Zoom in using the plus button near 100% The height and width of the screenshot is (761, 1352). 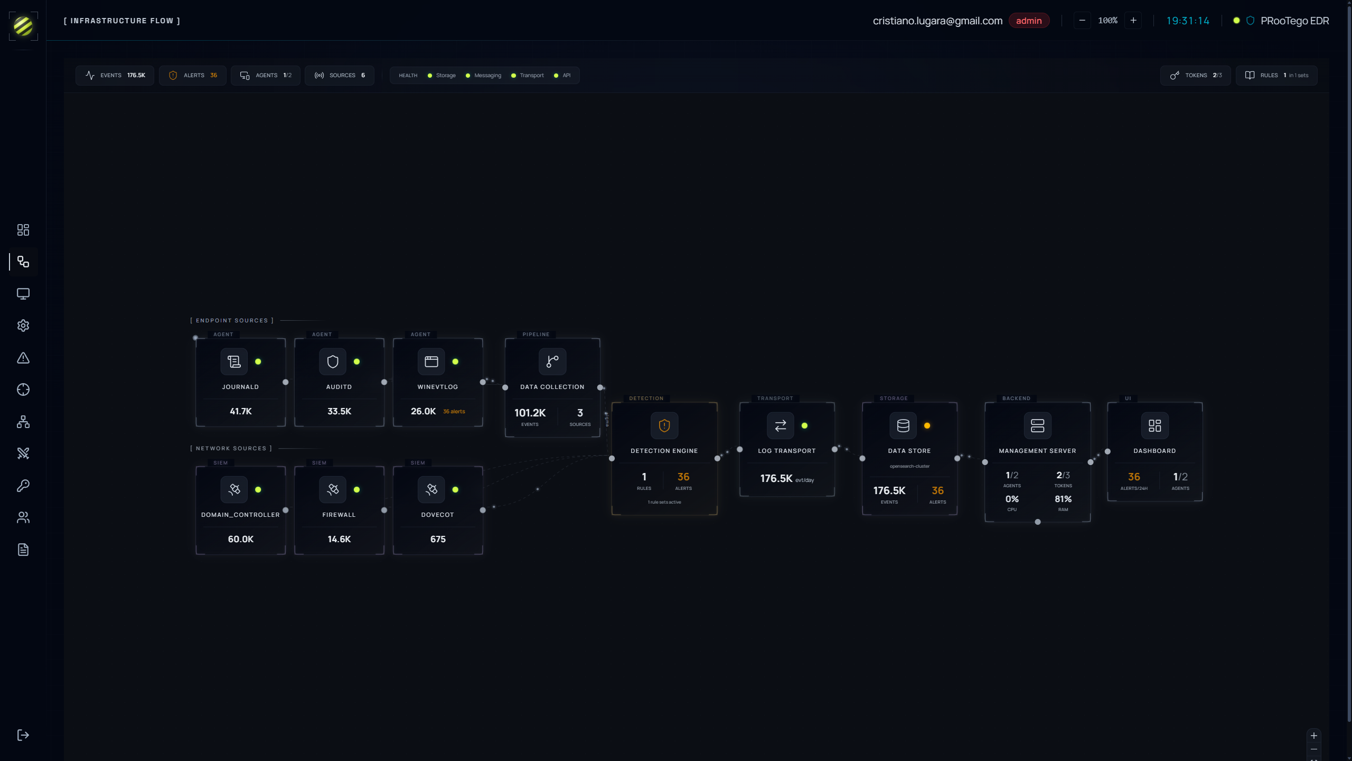(x=1134, y=20)
